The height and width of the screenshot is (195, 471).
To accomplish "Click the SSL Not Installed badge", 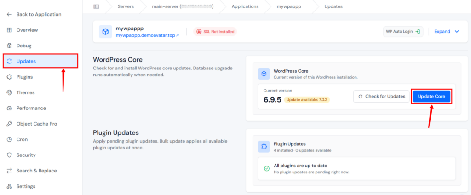I will point(215,32).
